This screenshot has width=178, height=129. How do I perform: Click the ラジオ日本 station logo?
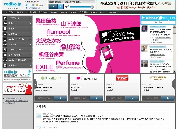coord(158,78)
